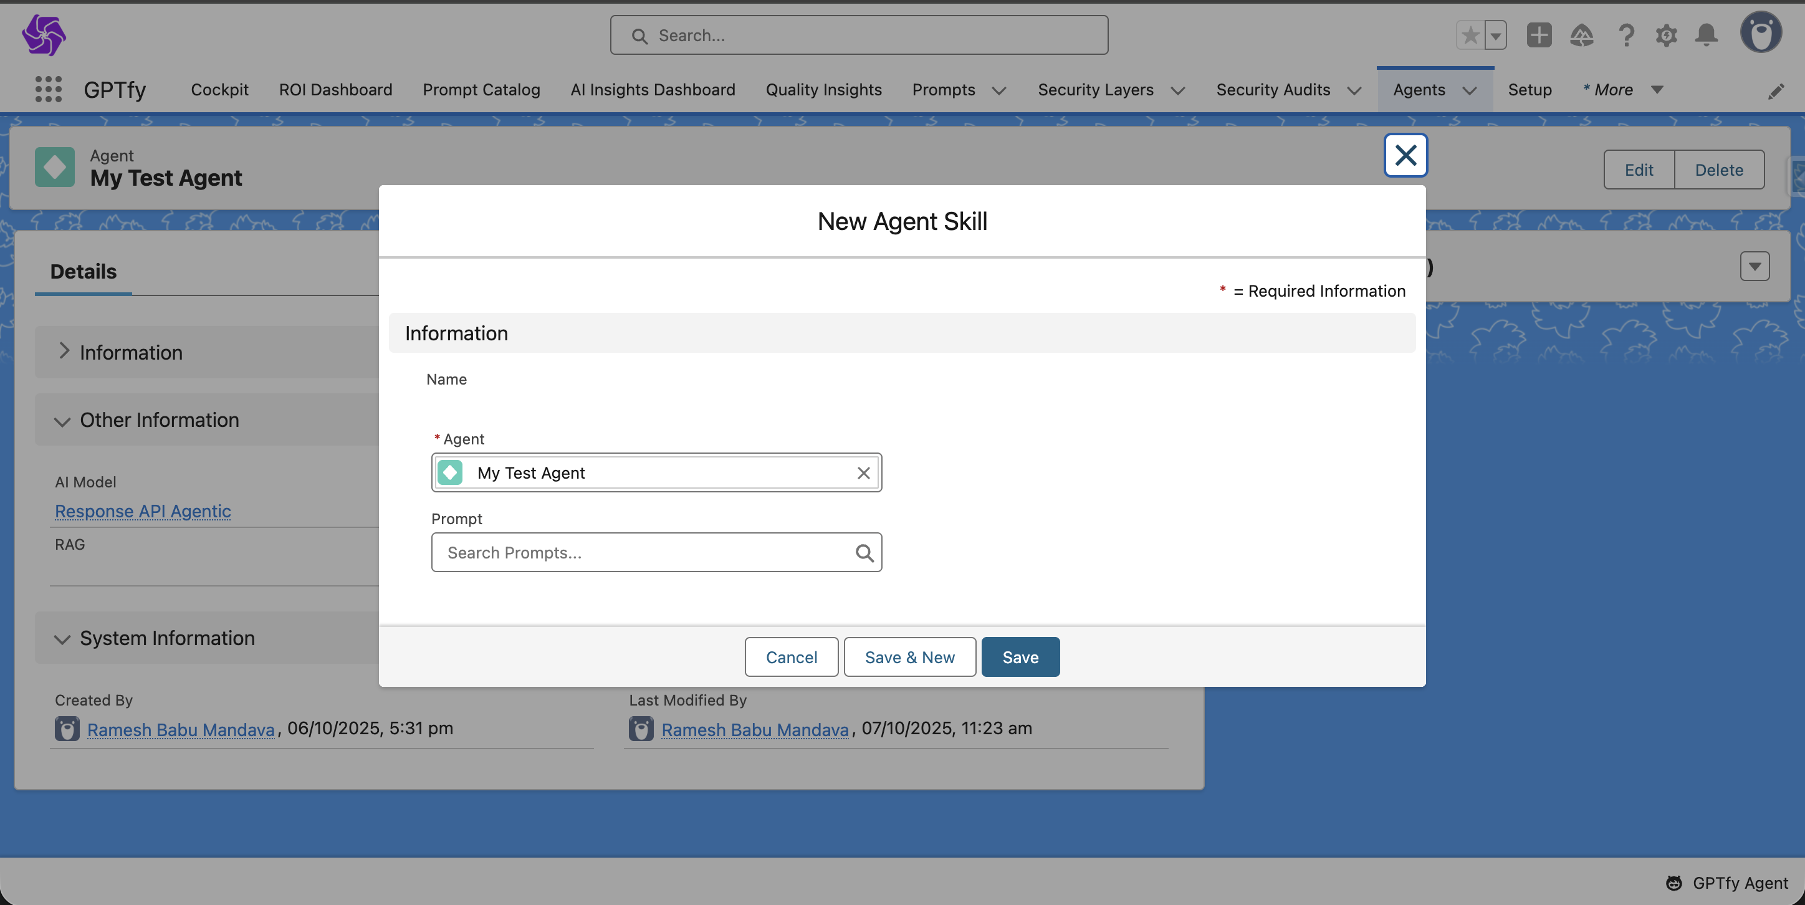This screenshot has width=1805, height=905.
Task: Expand the Security Layers dropdown chevron
Action: click(1178, 90)
